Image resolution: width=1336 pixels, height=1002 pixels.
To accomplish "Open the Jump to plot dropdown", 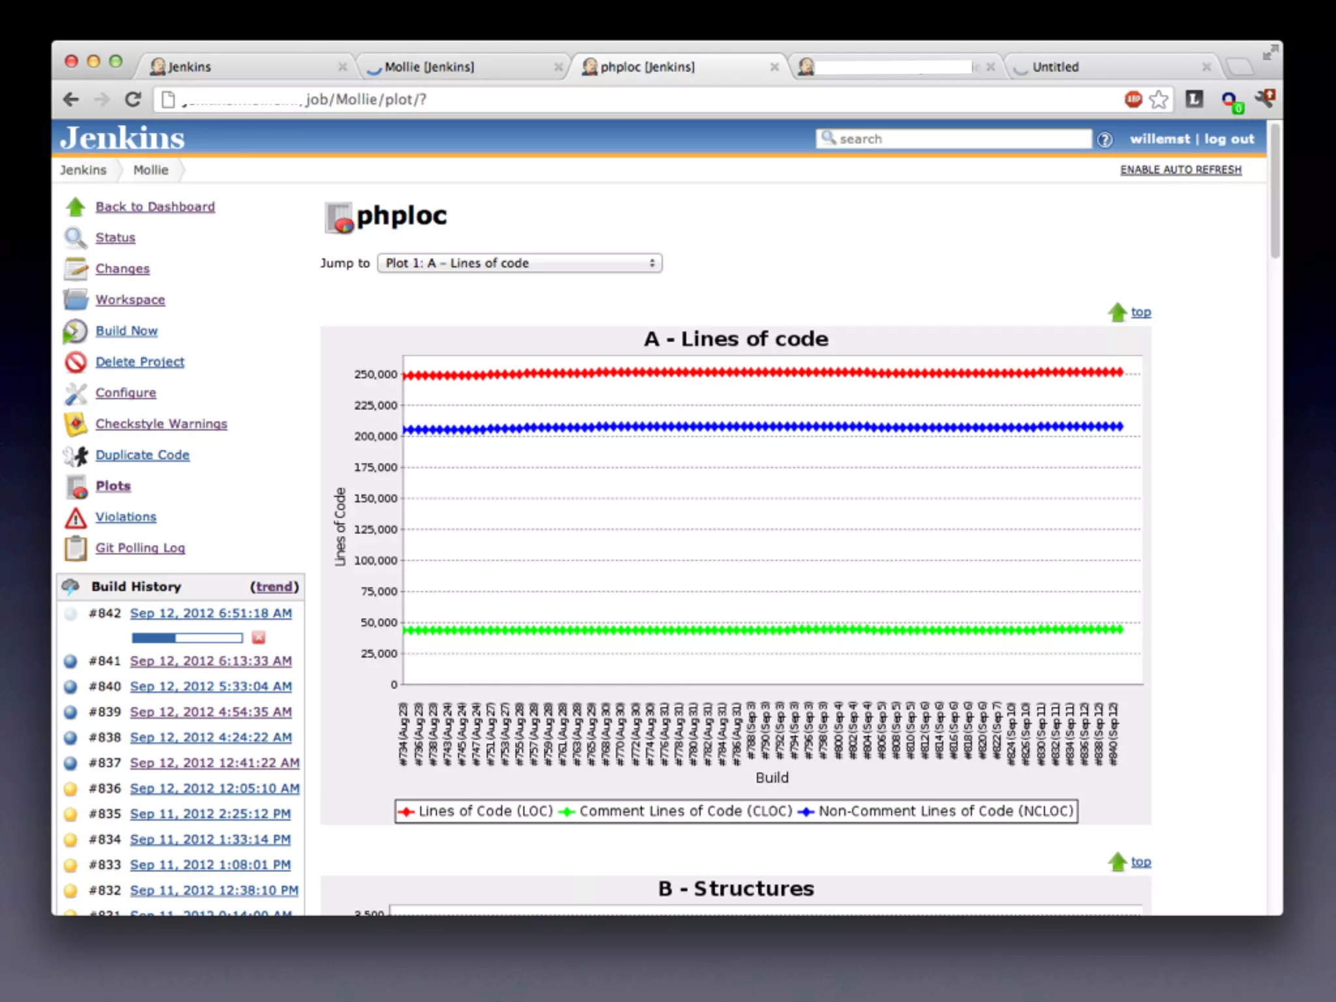I will (519, 263).
